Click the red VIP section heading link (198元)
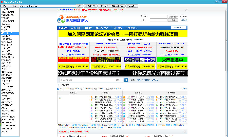The width and height of the screenshot is (228, 137). pos(74,132)
